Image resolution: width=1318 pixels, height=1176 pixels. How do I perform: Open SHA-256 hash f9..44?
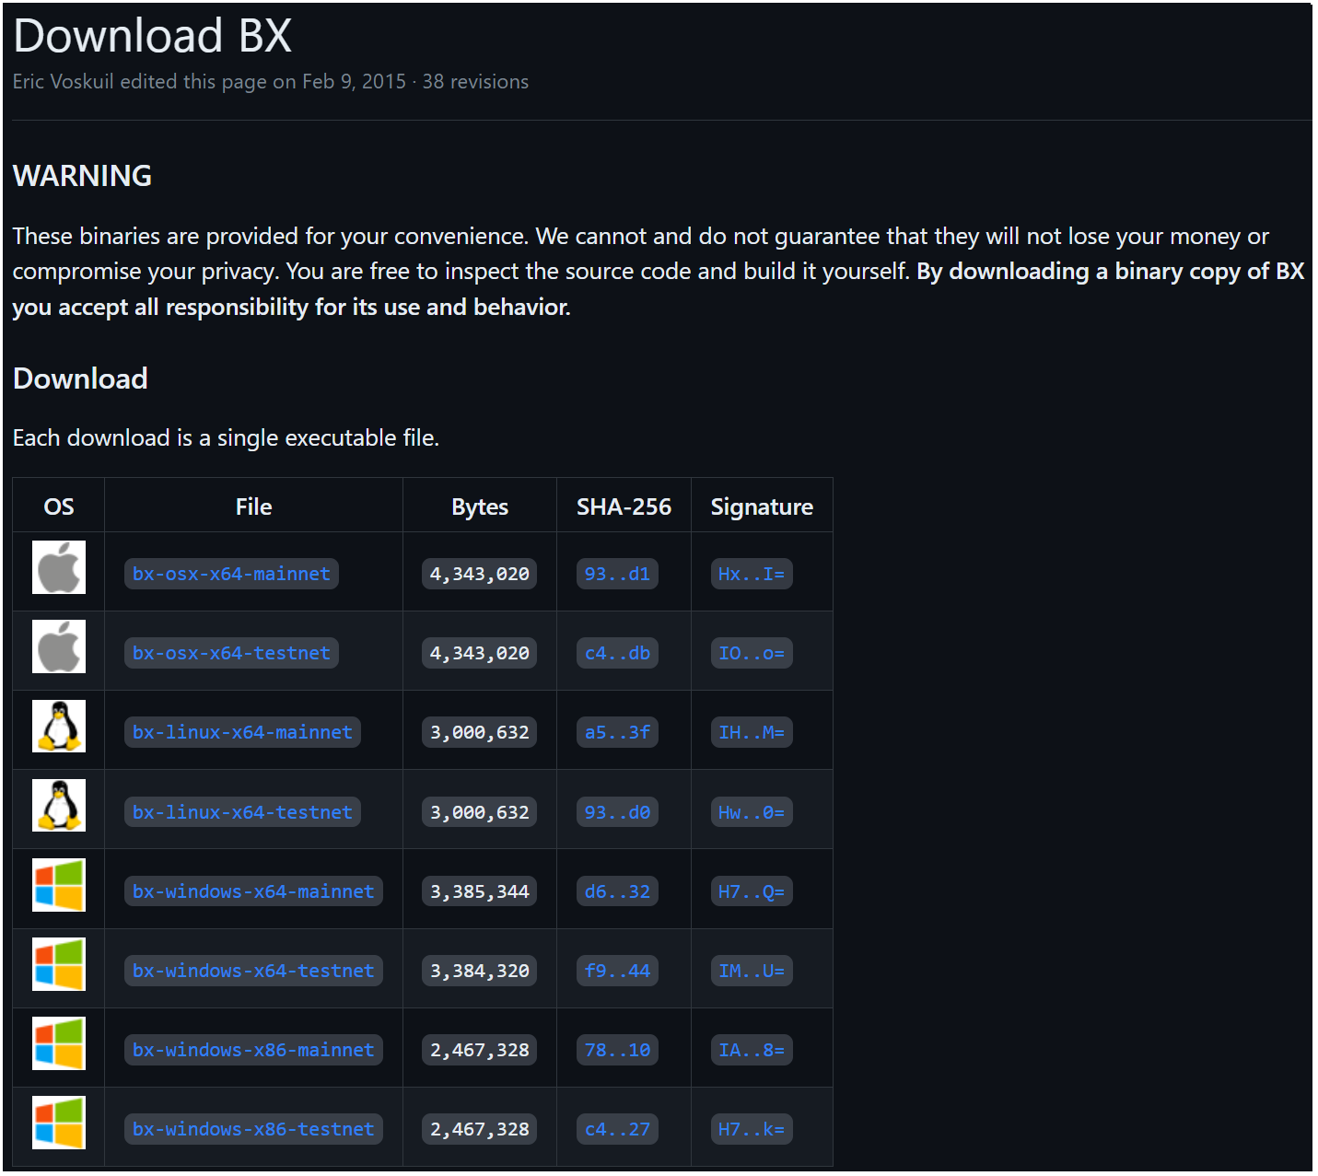point(617,971)
